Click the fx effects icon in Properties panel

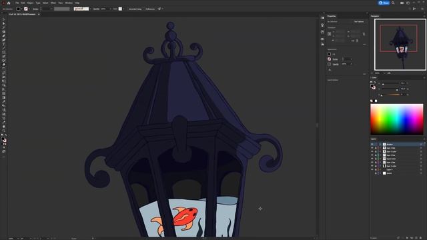pyautogui.click(x=330, y=70)
